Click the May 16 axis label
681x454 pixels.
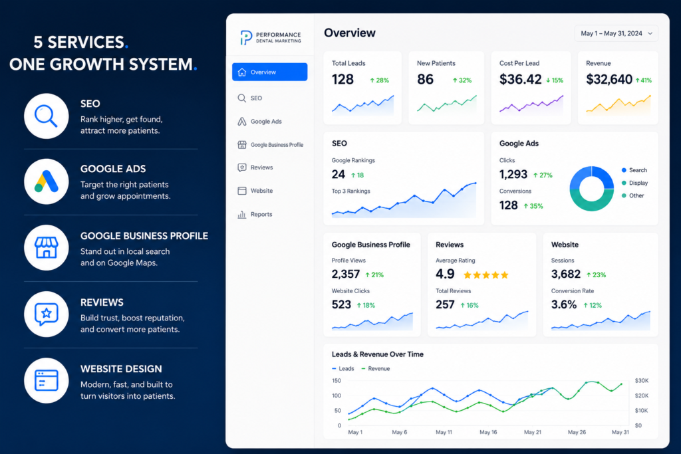point(488,432)
